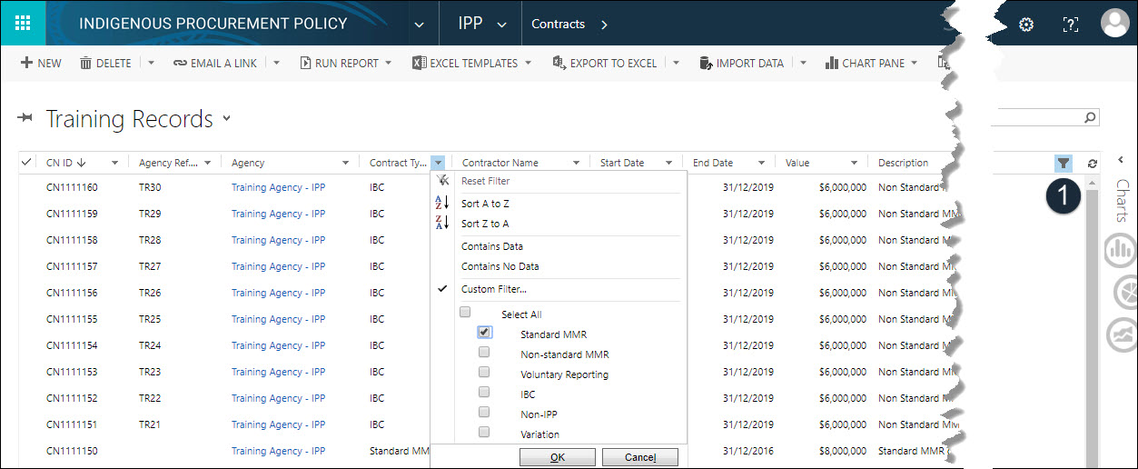Choose Sort A to Z
The height and width of the screenshot is (469, 1138).
[485, 204]
